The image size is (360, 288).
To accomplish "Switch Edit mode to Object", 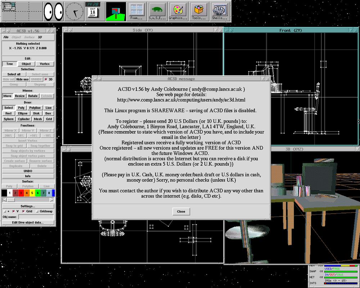I will (26, 64).
